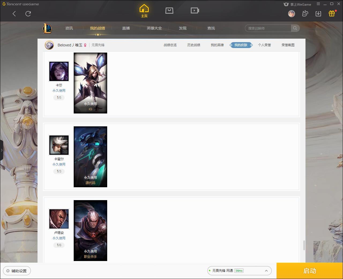Open 我的英雄 sub-tab
This screenshot has height=279, width=343.
(x=217, y=45)
